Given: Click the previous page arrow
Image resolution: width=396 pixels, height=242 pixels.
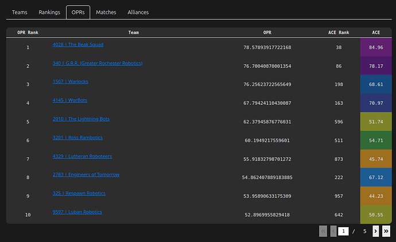Looking at the screenshot, I should pyautogui.click(x=333, y=231).
